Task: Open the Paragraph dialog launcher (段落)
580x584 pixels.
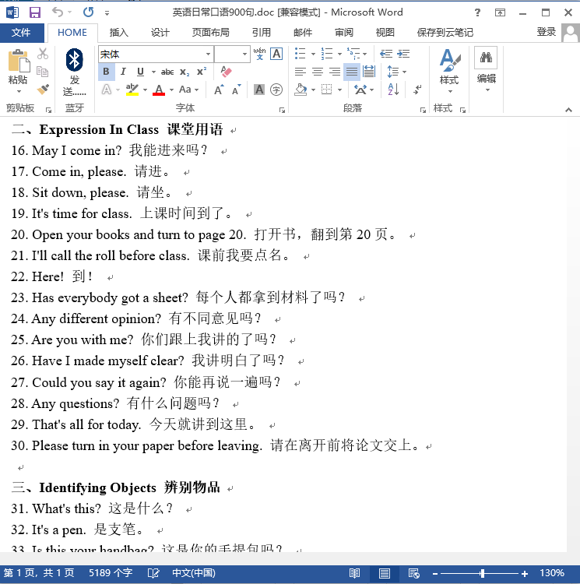Action: click(x=423, y=110)
